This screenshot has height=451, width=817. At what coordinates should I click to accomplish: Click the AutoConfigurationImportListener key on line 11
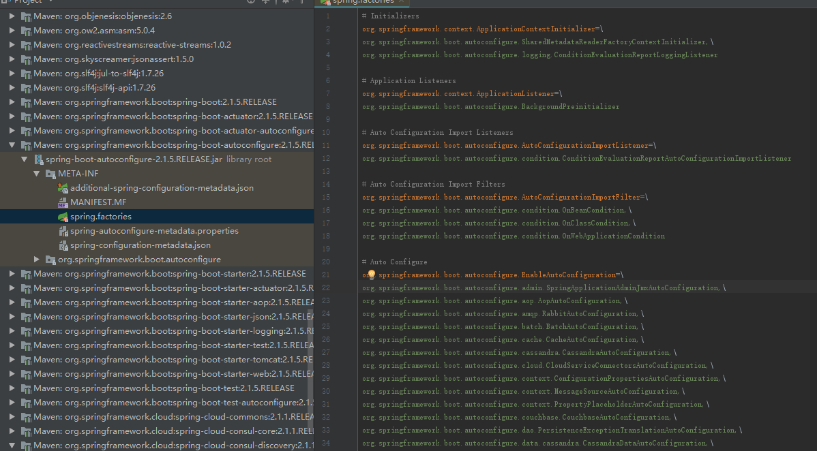[509, 145]
